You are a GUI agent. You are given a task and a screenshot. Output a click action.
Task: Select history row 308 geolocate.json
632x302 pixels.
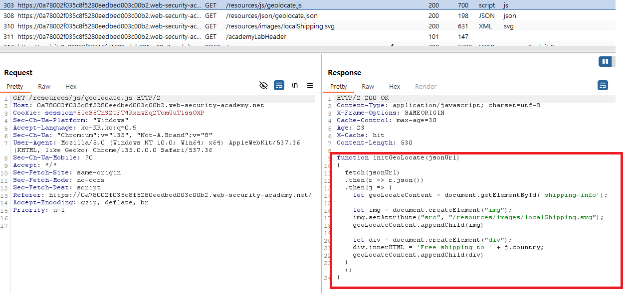tap(308, 15)
